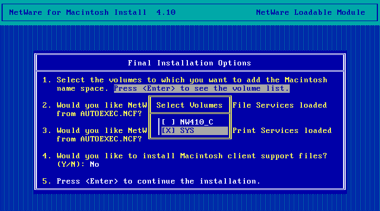
Task: Click option 2 text about File Services loaded
Action: [279, 105]
